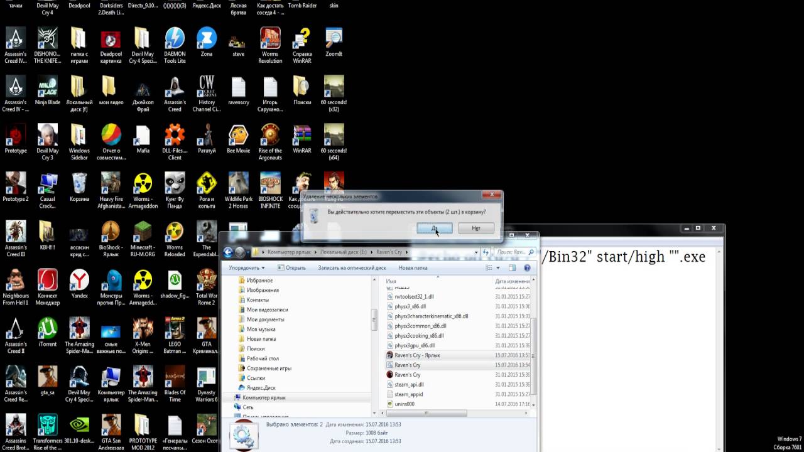Click the Explorer back arrow button

click(x=229, y=252)
